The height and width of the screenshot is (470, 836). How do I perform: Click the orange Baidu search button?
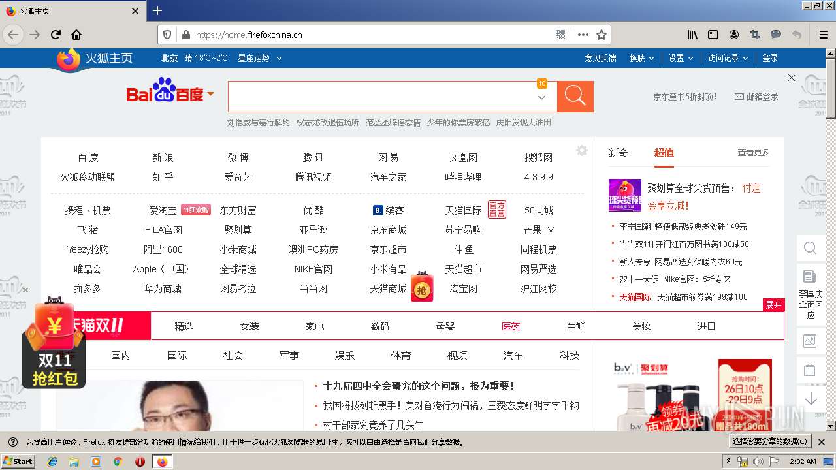click(x=575, y=97)
